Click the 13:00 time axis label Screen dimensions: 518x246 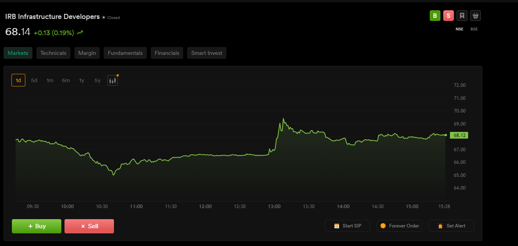[274, 207]
